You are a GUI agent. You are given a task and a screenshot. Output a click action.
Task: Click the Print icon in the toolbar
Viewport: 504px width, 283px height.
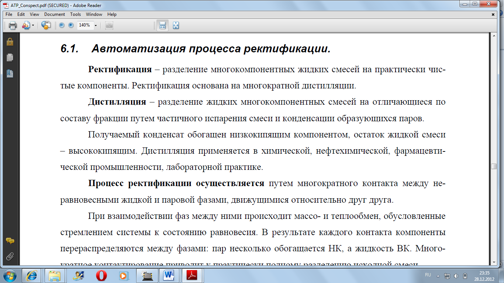pos(13,25)
